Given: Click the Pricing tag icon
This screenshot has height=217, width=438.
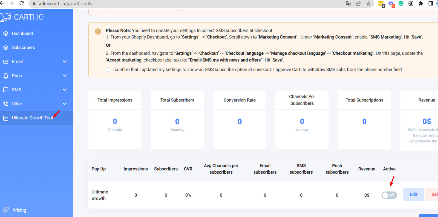Looking at the screenshot, I should (6, 210).
